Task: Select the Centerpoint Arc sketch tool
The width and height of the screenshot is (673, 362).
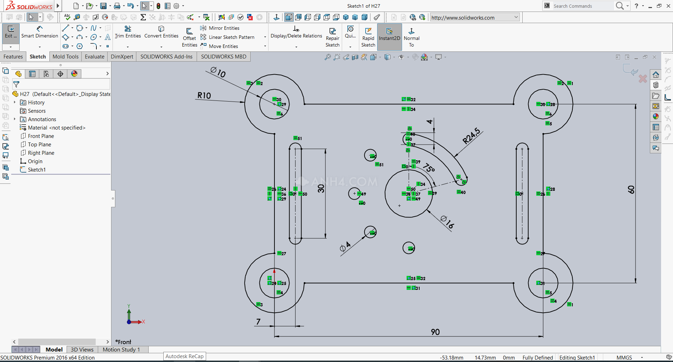Action: [x=80, y=37]
